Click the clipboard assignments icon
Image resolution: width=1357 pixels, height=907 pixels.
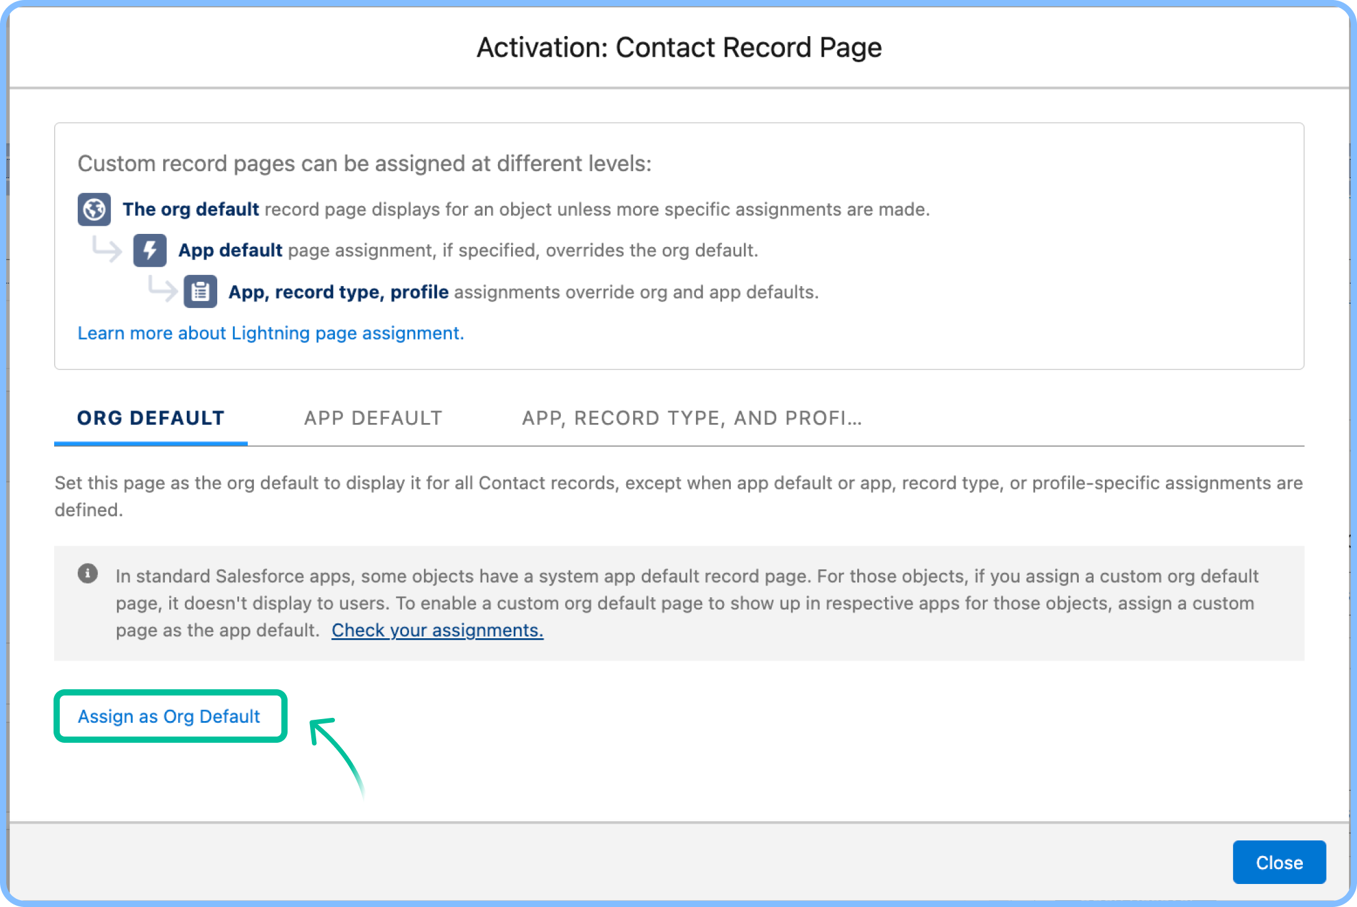tap(200, 291)
